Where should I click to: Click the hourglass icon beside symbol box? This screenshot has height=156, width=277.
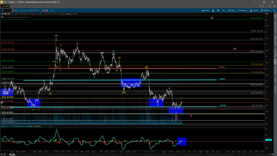click(x=16, y=10)
